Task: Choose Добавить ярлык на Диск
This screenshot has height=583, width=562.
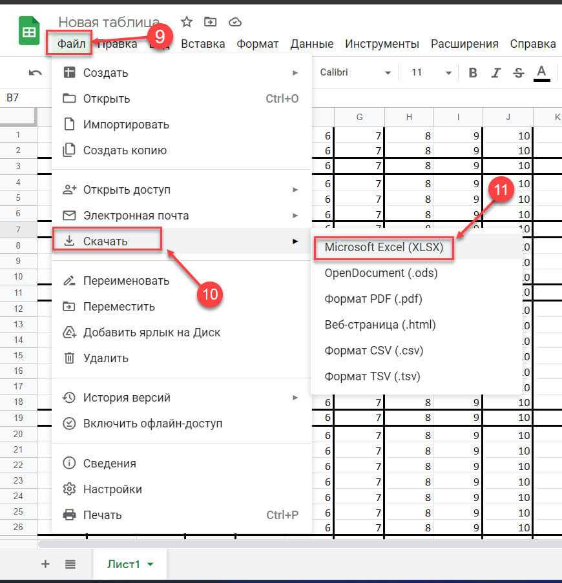Action: tap(182, 332)
